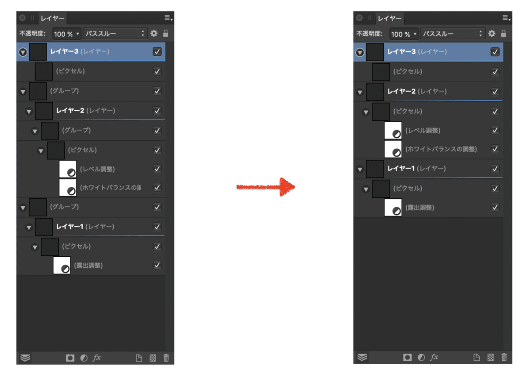The image size is (531, 374).
Task: Open the panel options menu in the right panel header
Action: [506, 18]
